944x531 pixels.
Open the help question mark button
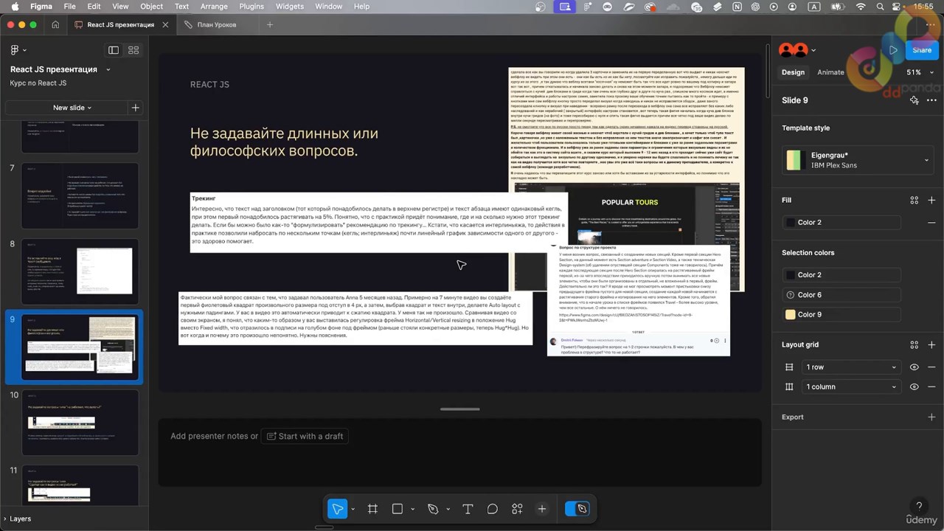[919, 506]
